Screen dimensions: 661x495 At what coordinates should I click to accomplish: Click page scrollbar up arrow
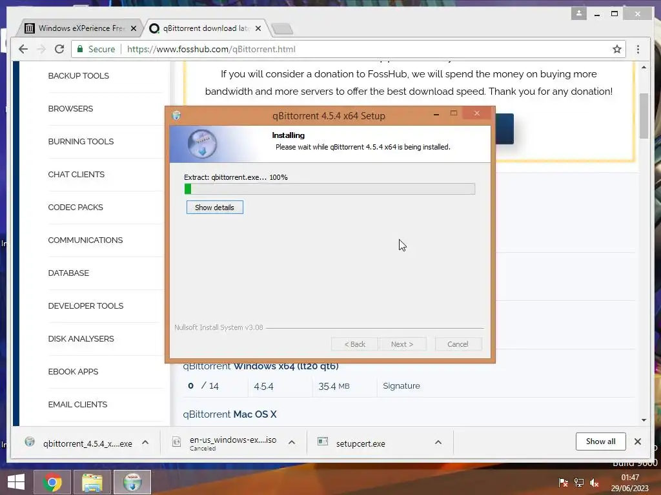tap(644, 67)
